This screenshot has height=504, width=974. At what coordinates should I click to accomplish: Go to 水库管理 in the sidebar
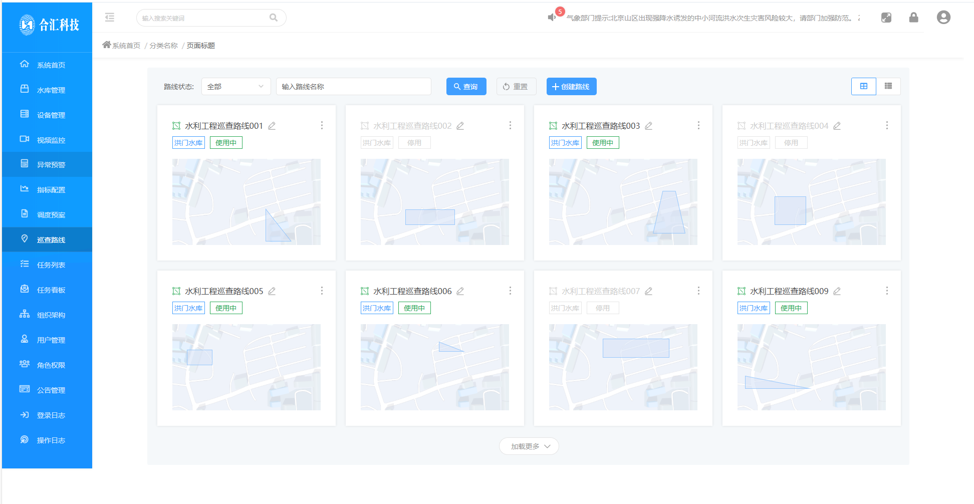[51, 90]
